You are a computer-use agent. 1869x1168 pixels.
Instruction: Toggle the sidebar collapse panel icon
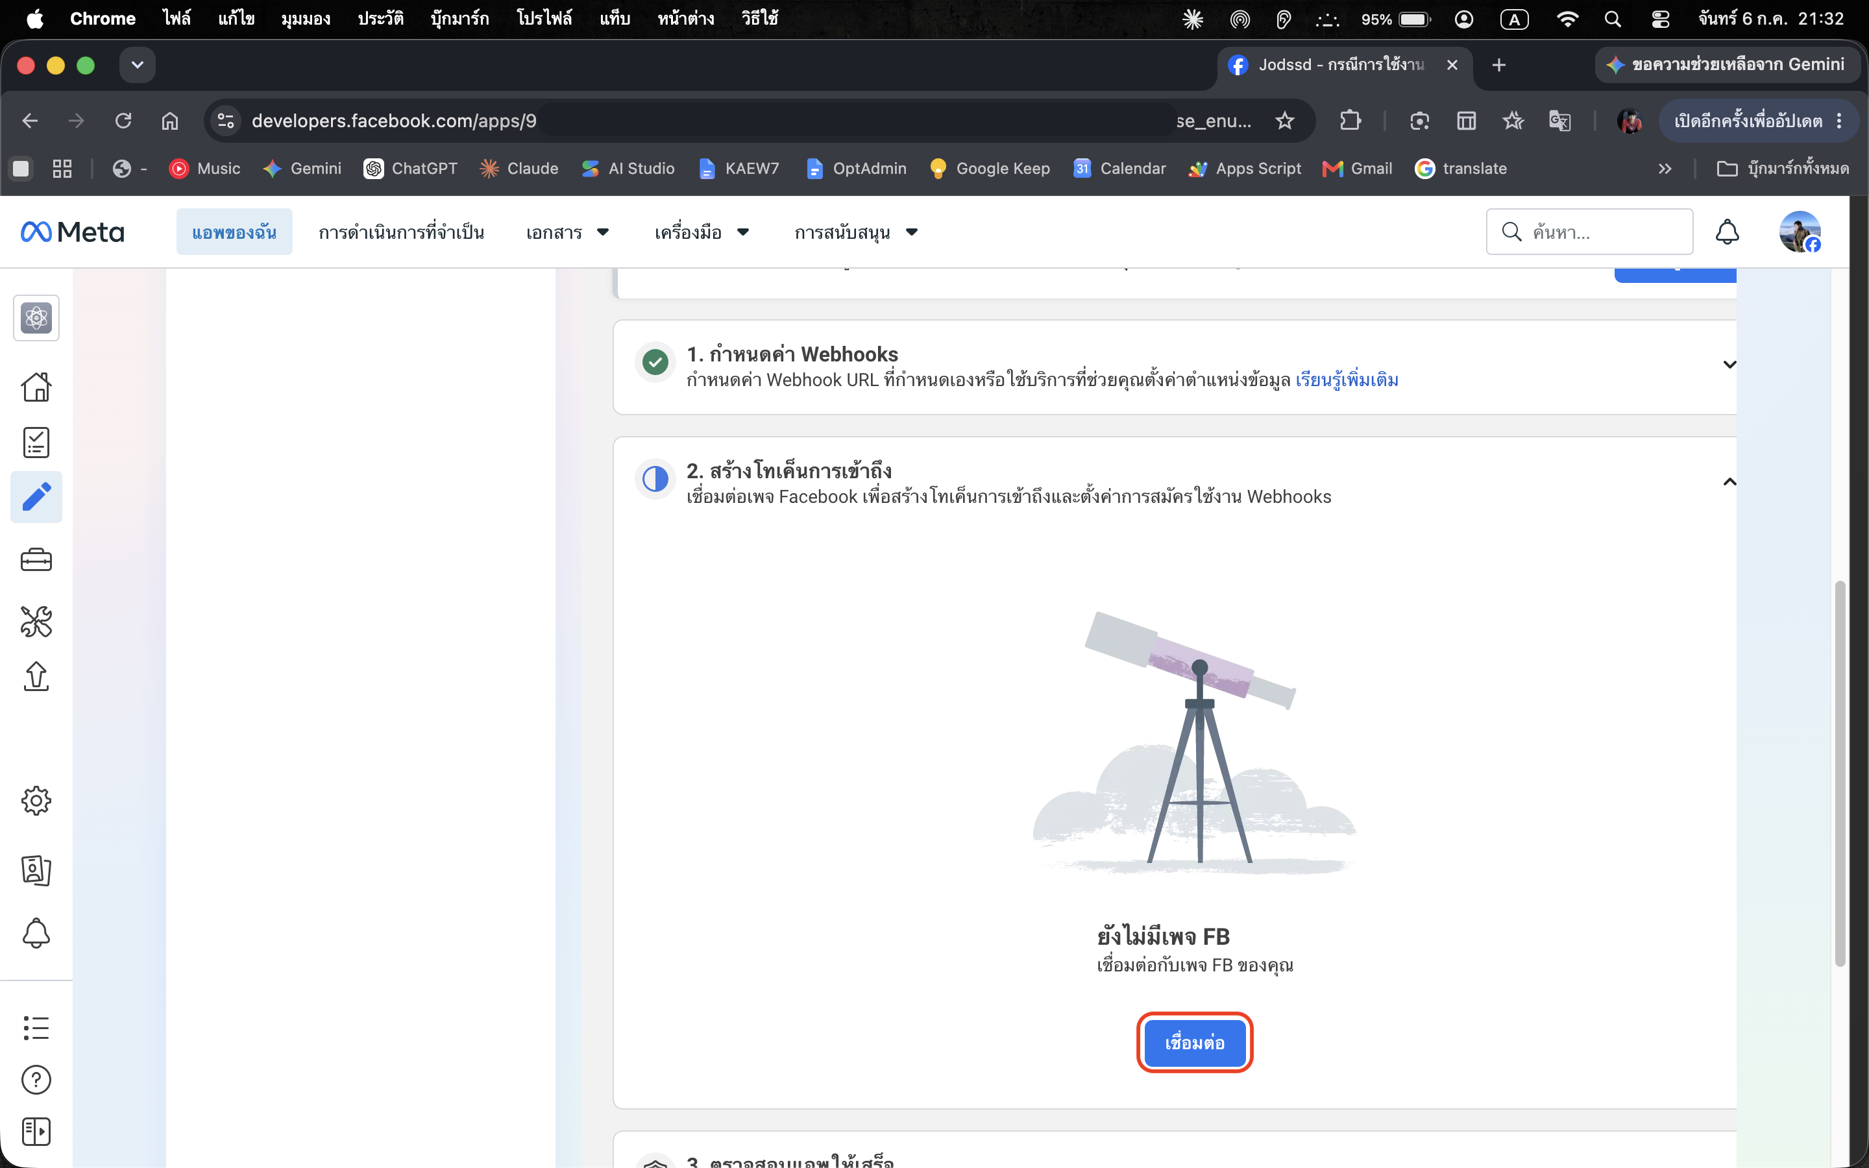(36, 1132)
